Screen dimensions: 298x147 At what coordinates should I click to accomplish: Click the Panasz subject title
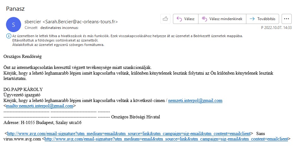pos(15,9)
